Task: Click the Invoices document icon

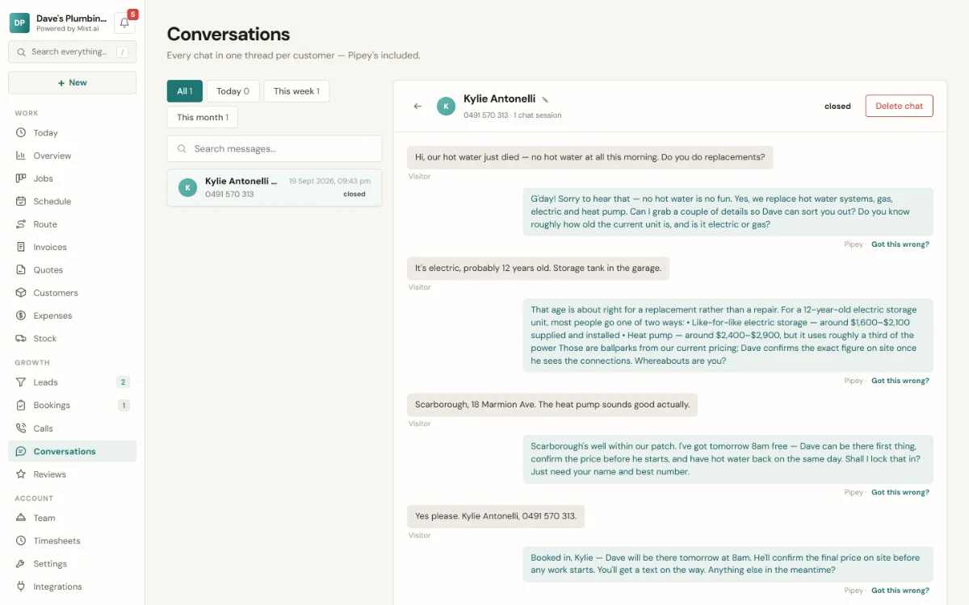Action: coord(21,247)
